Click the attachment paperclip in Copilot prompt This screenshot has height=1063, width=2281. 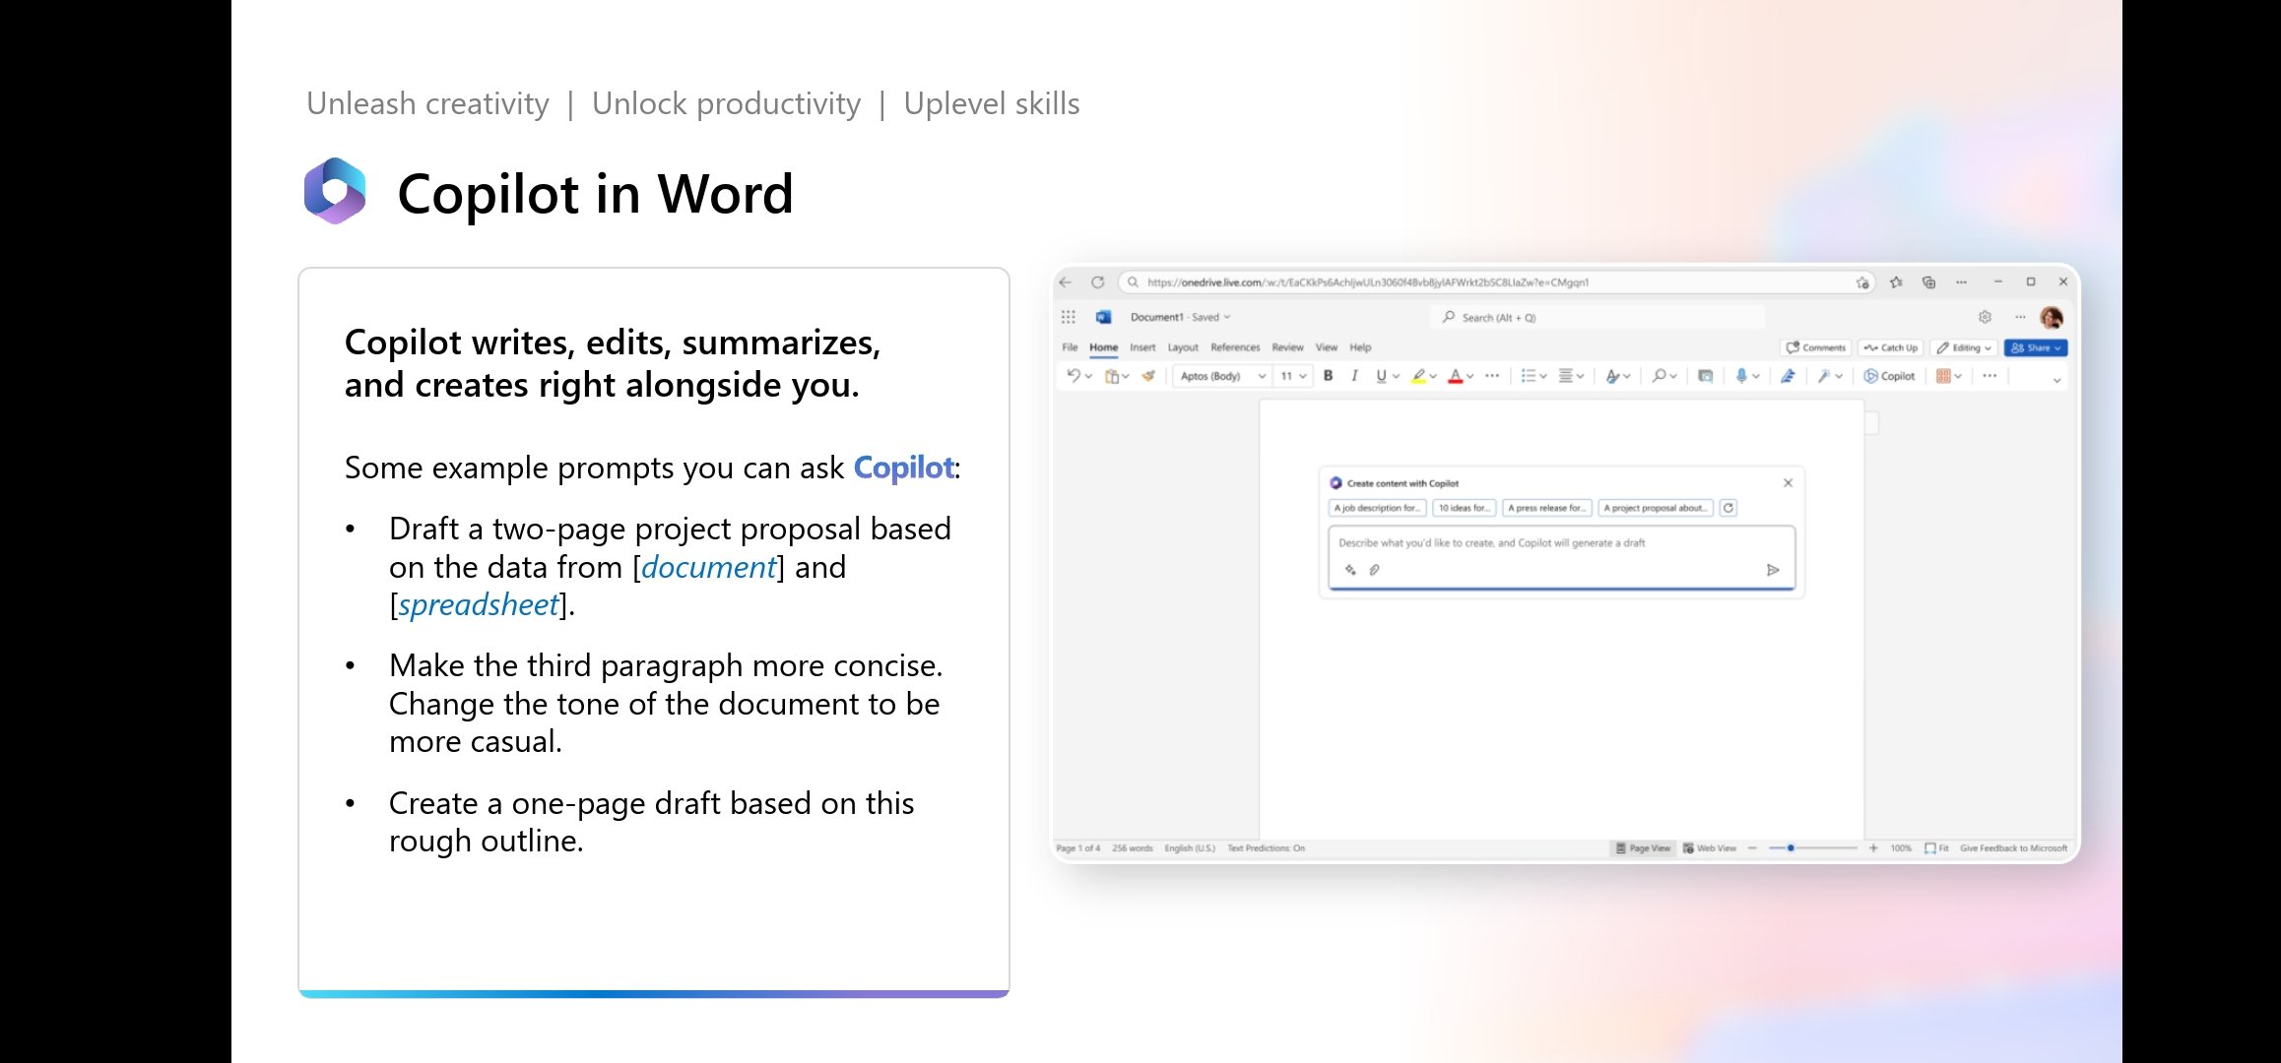tap(1375, 570)
